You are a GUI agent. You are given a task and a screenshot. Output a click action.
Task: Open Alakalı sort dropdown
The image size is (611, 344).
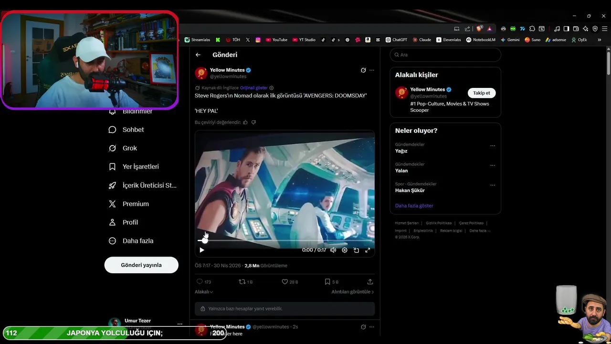pos(204,291)
